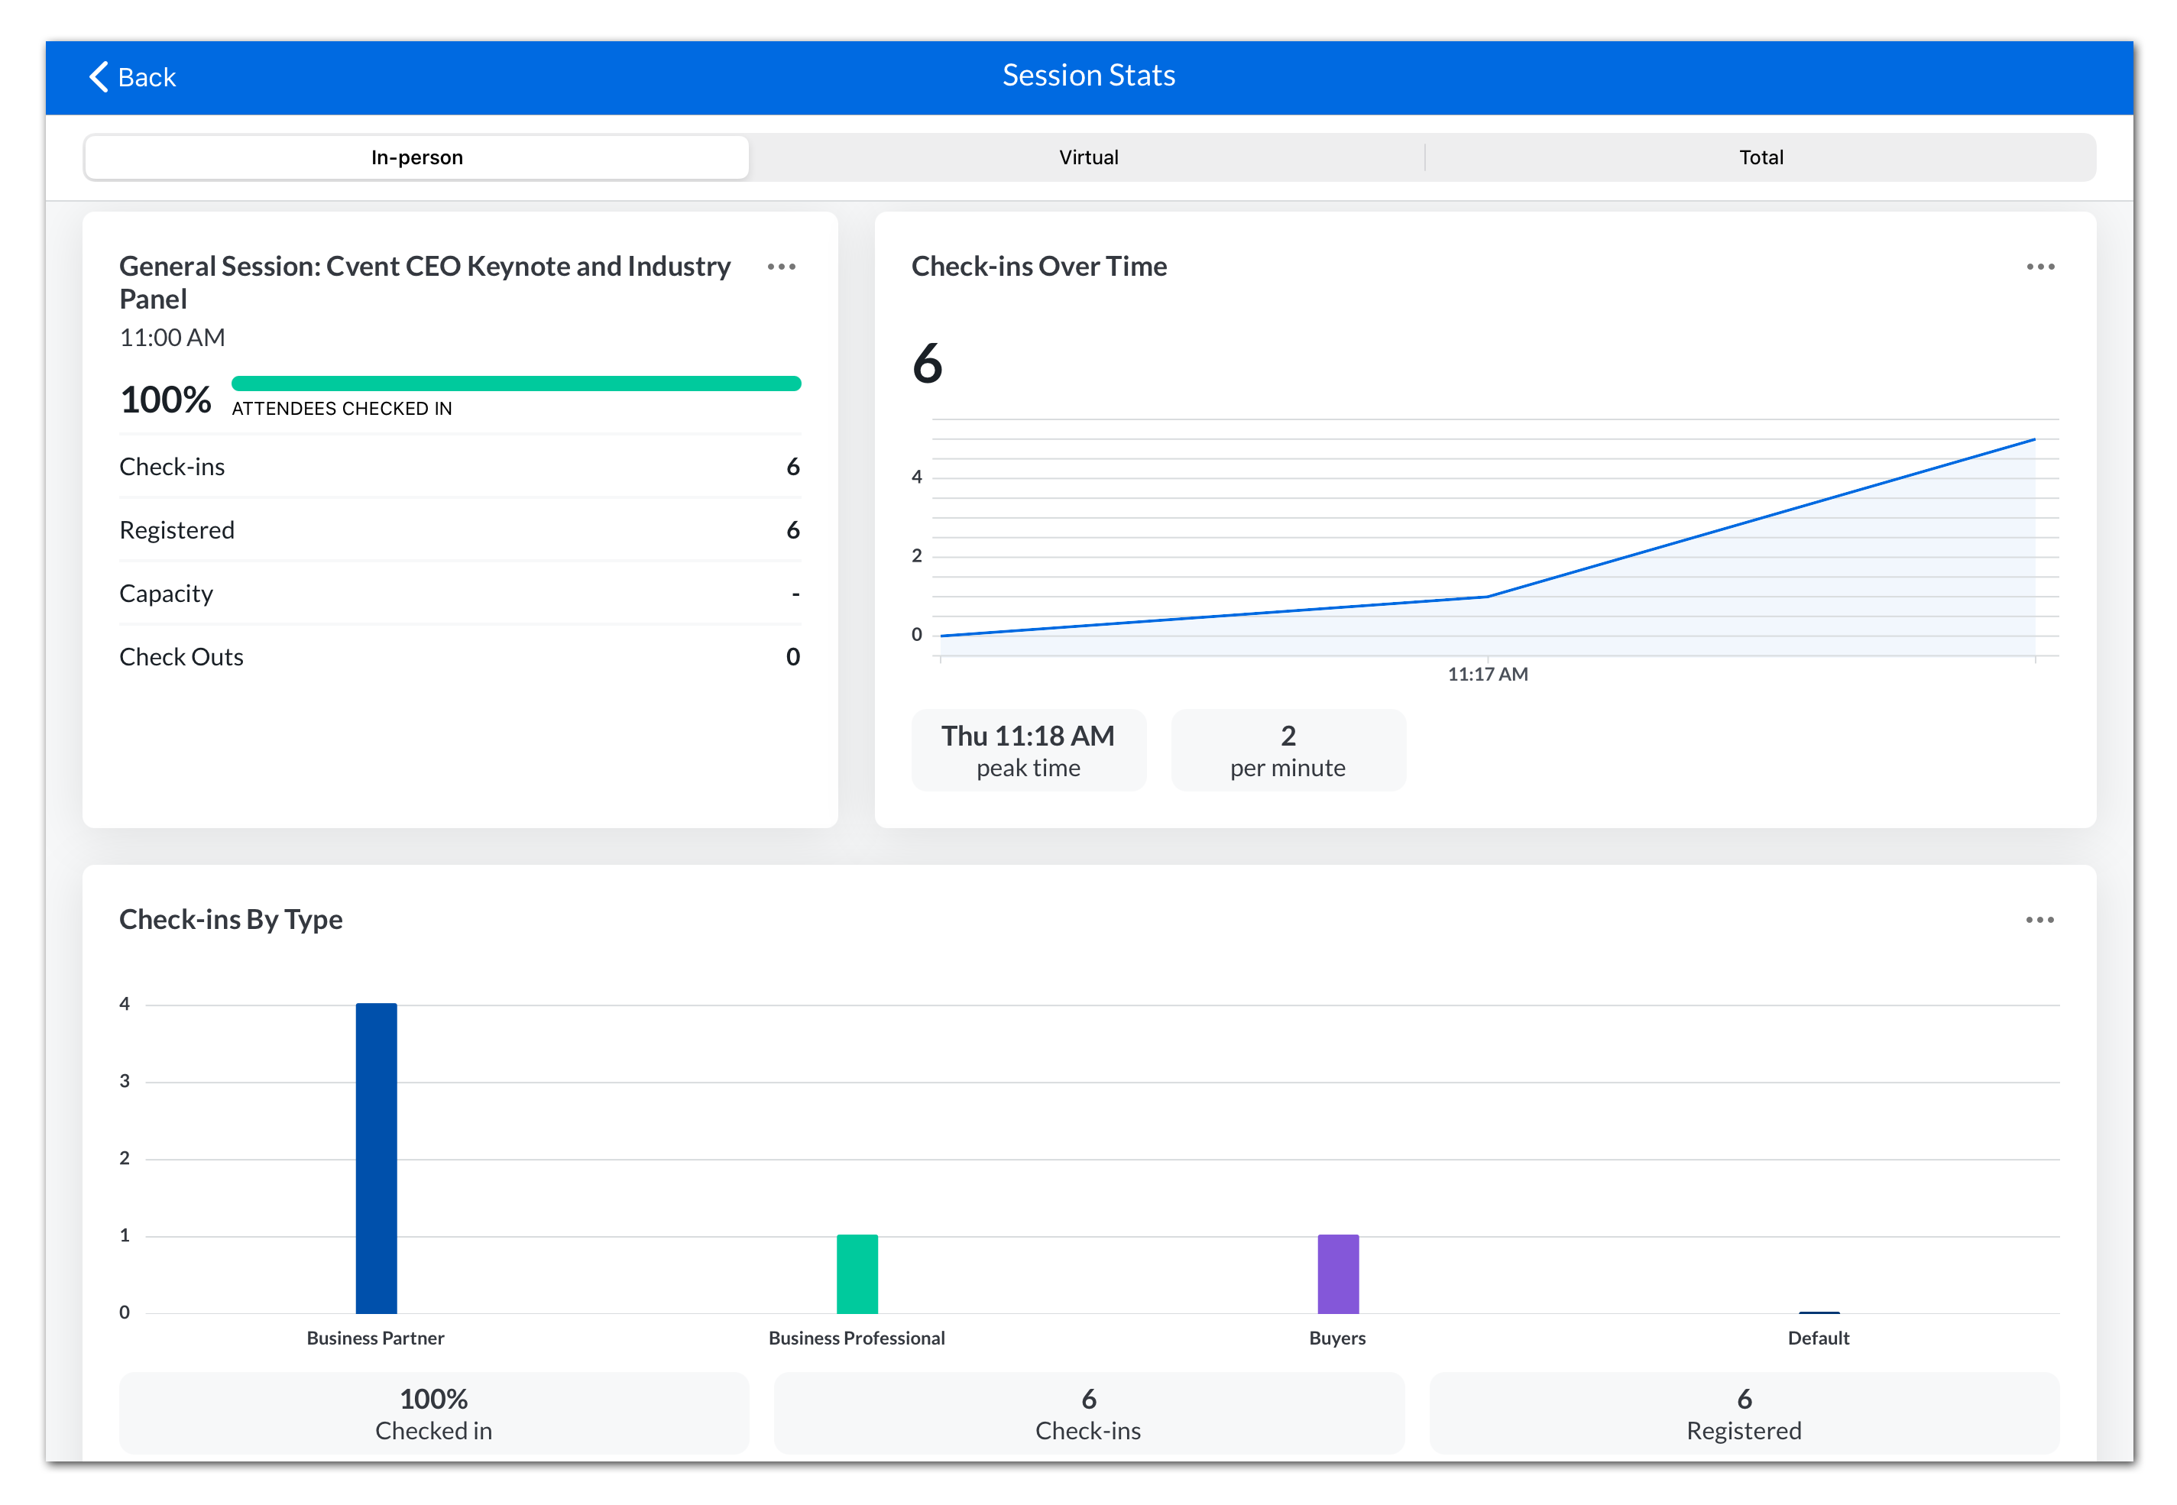Viewport: 2177px width, 1505px height.
Task: Click the 11:00 AM session time
Action: pos(172,338)
